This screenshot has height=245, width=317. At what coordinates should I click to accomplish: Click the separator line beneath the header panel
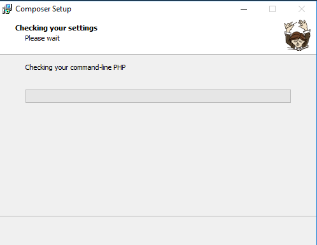pyautogui.click(x=158, y=55)
